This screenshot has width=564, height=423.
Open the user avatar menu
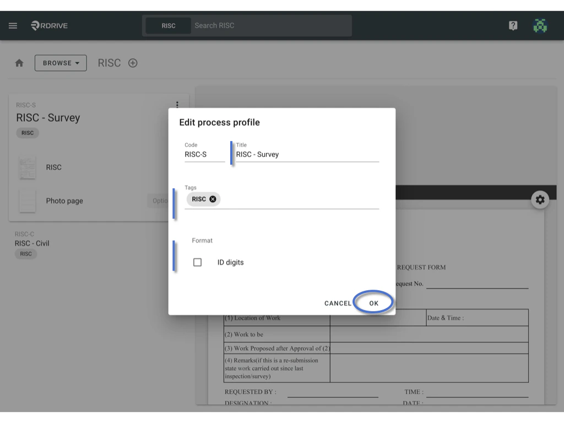point(540,25)
